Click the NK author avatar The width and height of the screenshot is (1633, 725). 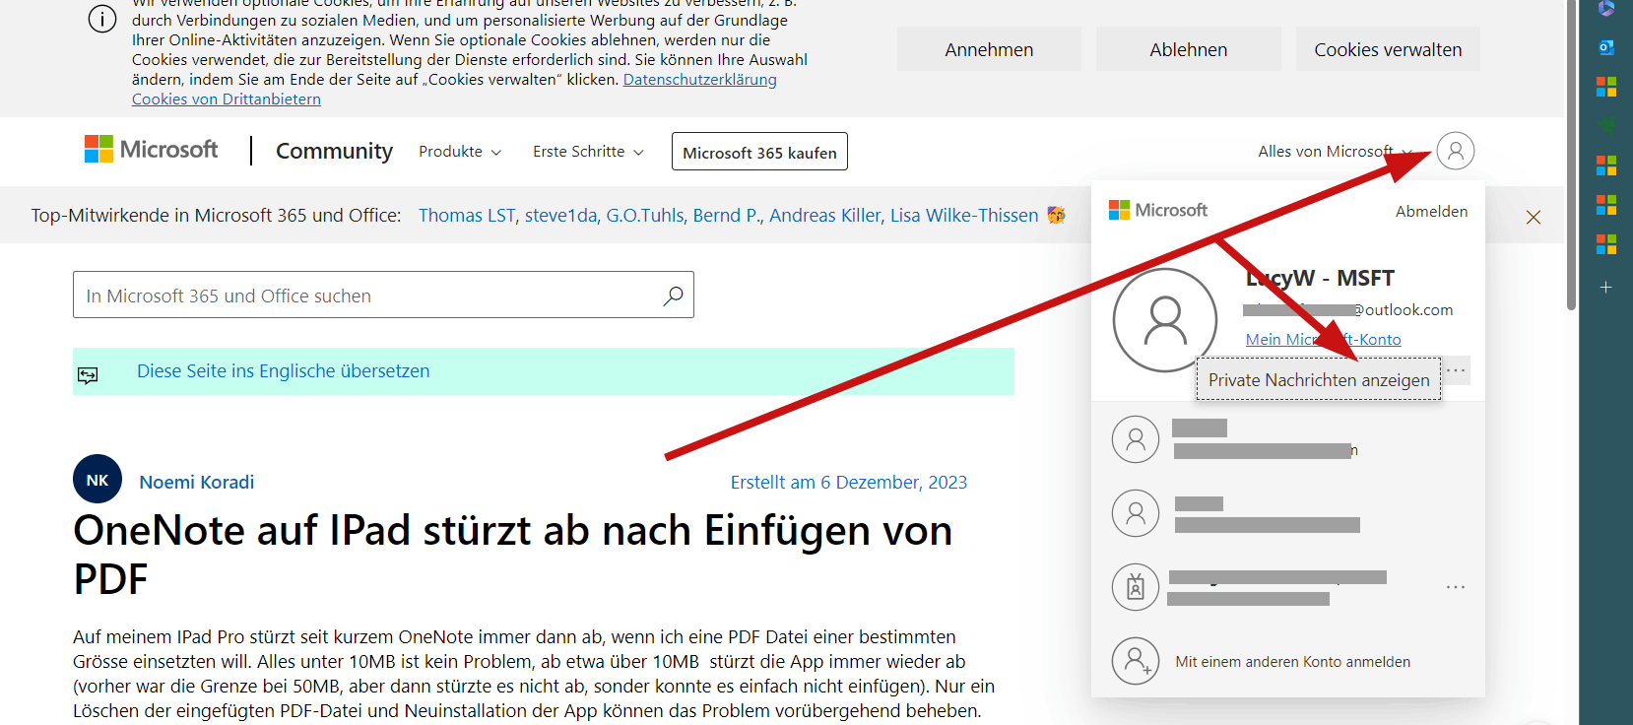(98, 480)
